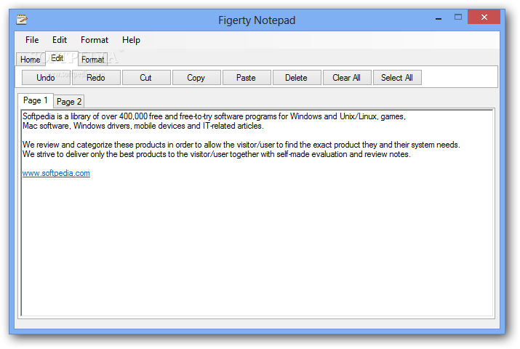Click the Figerty Notepad app icon
Viewport: 520px width, 349px height.
(x=22, y=20)
